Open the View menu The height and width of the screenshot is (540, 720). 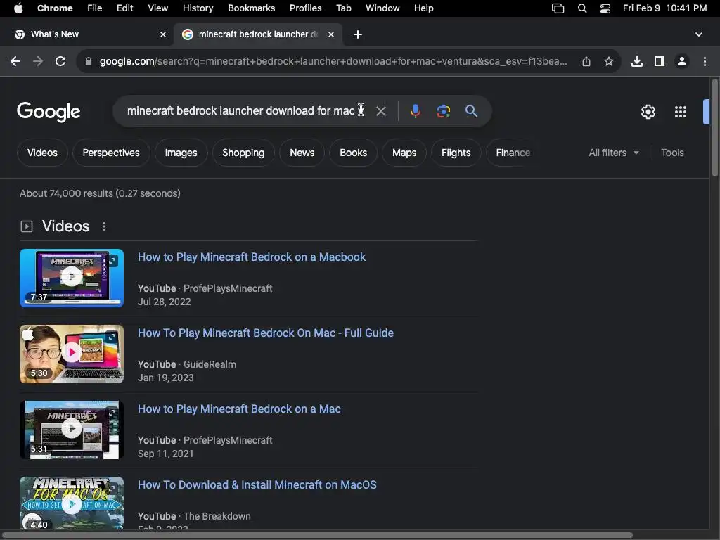tap(157, 8)
